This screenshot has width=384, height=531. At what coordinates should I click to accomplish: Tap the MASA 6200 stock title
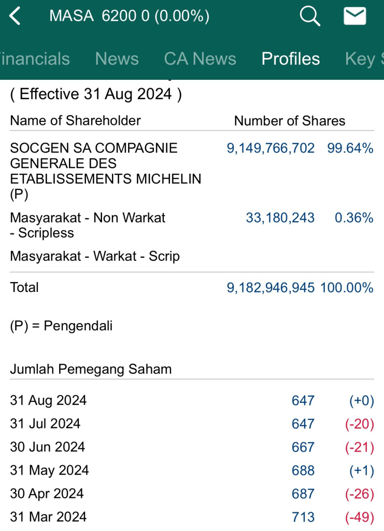[x=129, y=17]
